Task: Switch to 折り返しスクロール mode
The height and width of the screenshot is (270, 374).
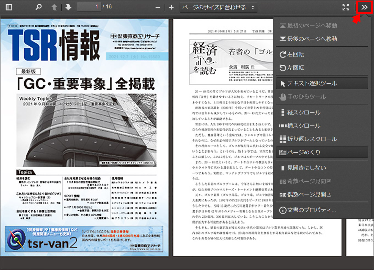Action: [322, 139]
